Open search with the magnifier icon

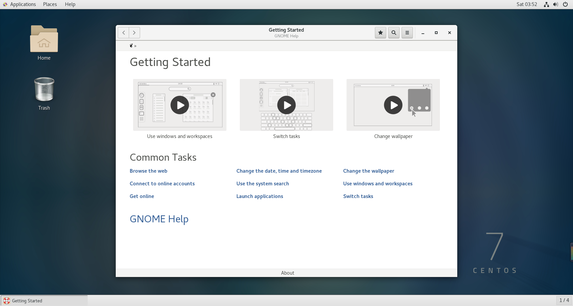(394, 33)
